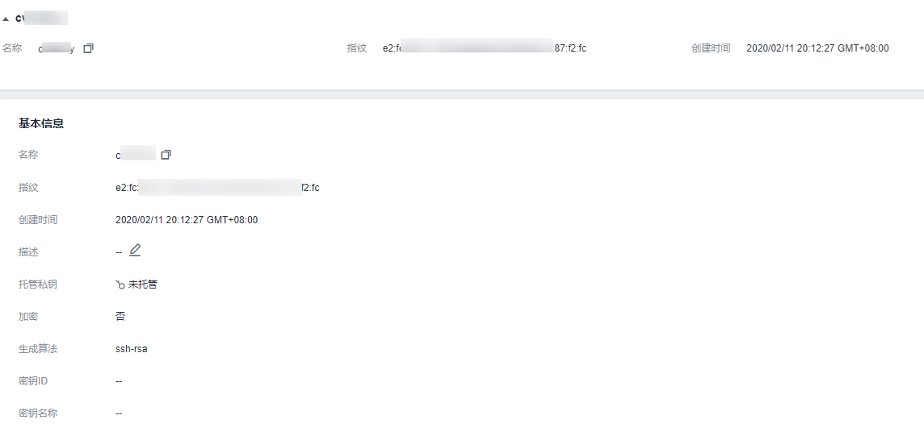The width and height of the screenshot is (924, 432).
Task: Click the 否 value next to 加密
Action: point(120,317)
